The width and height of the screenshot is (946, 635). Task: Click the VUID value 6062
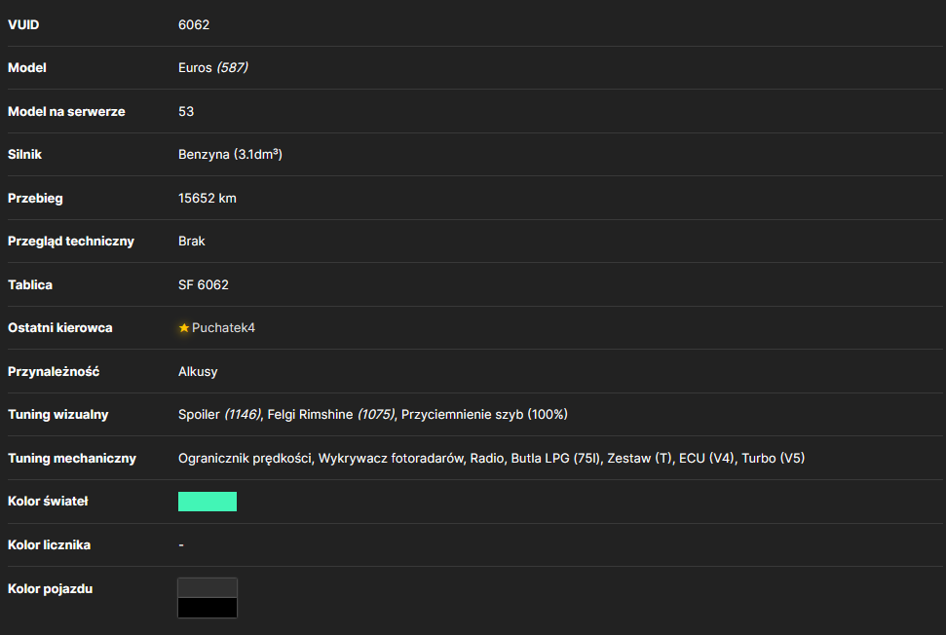[194, 24]
